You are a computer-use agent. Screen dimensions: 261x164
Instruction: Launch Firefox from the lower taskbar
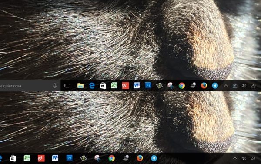tap(140, 158)
